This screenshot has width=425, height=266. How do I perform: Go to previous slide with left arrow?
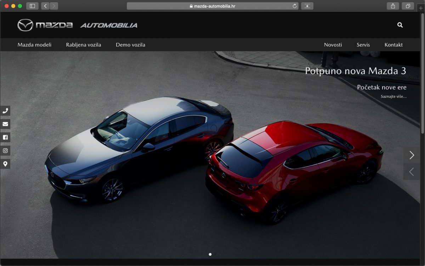coord(412,172)
